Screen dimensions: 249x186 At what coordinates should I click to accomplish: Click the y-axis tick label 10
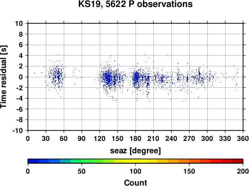pos(19,23)
